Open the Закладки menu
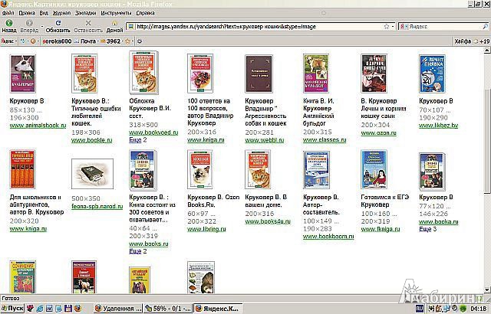This screenshot has width=491, height=314. pos(85,13)
